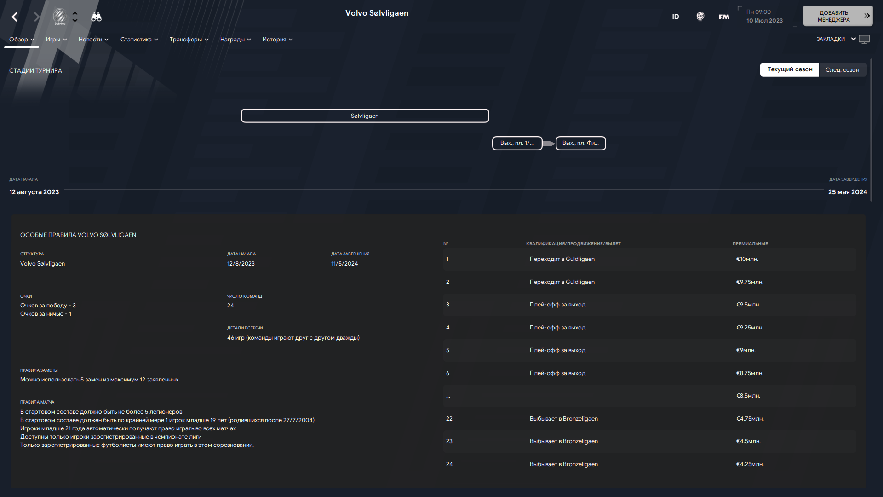This screenshot has height=497, width=883.
Task: Click prize money €8.5млн.
Action: tap(748, 396)
